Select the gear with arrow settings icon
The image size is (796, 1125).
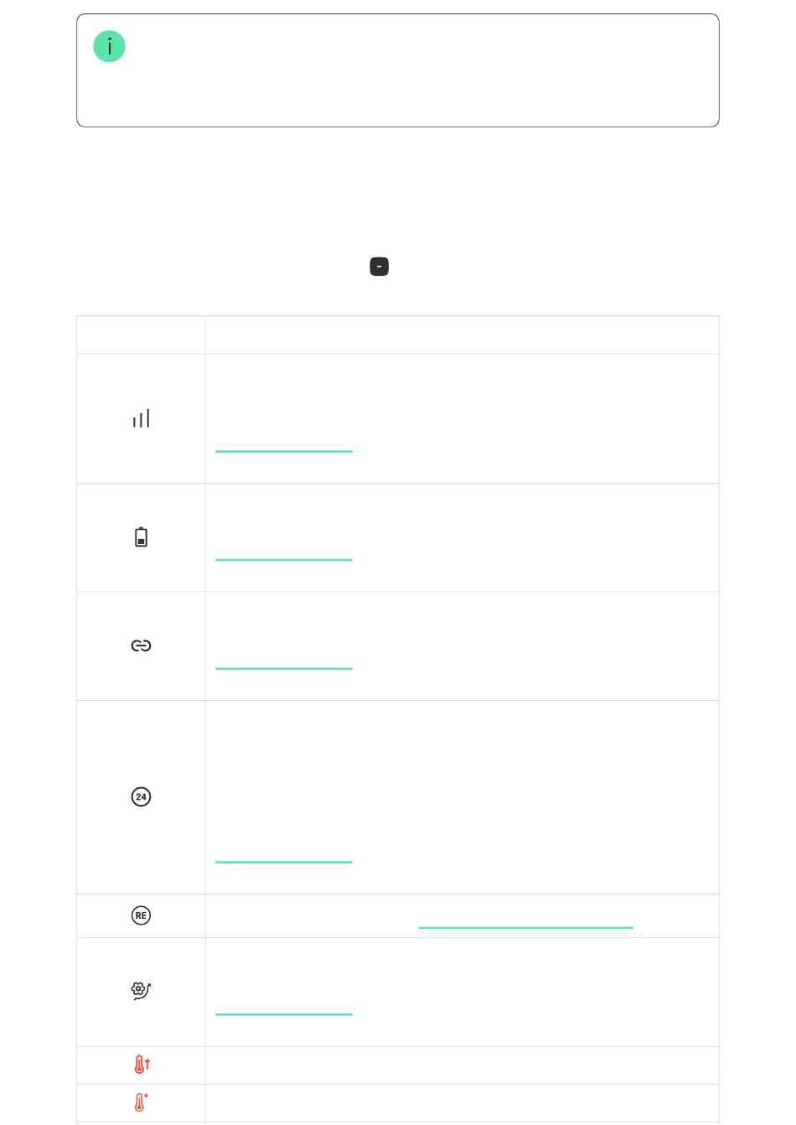(141, 990)
